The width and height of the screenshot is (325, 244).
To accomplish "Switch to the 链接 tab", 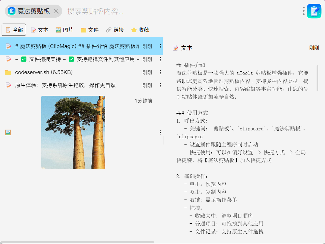I will [115, 30].
